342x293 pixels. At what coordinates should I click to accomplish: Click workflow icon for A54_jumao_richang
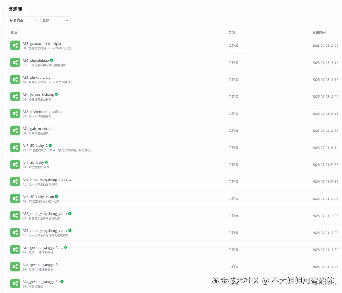tap(15, 96)
